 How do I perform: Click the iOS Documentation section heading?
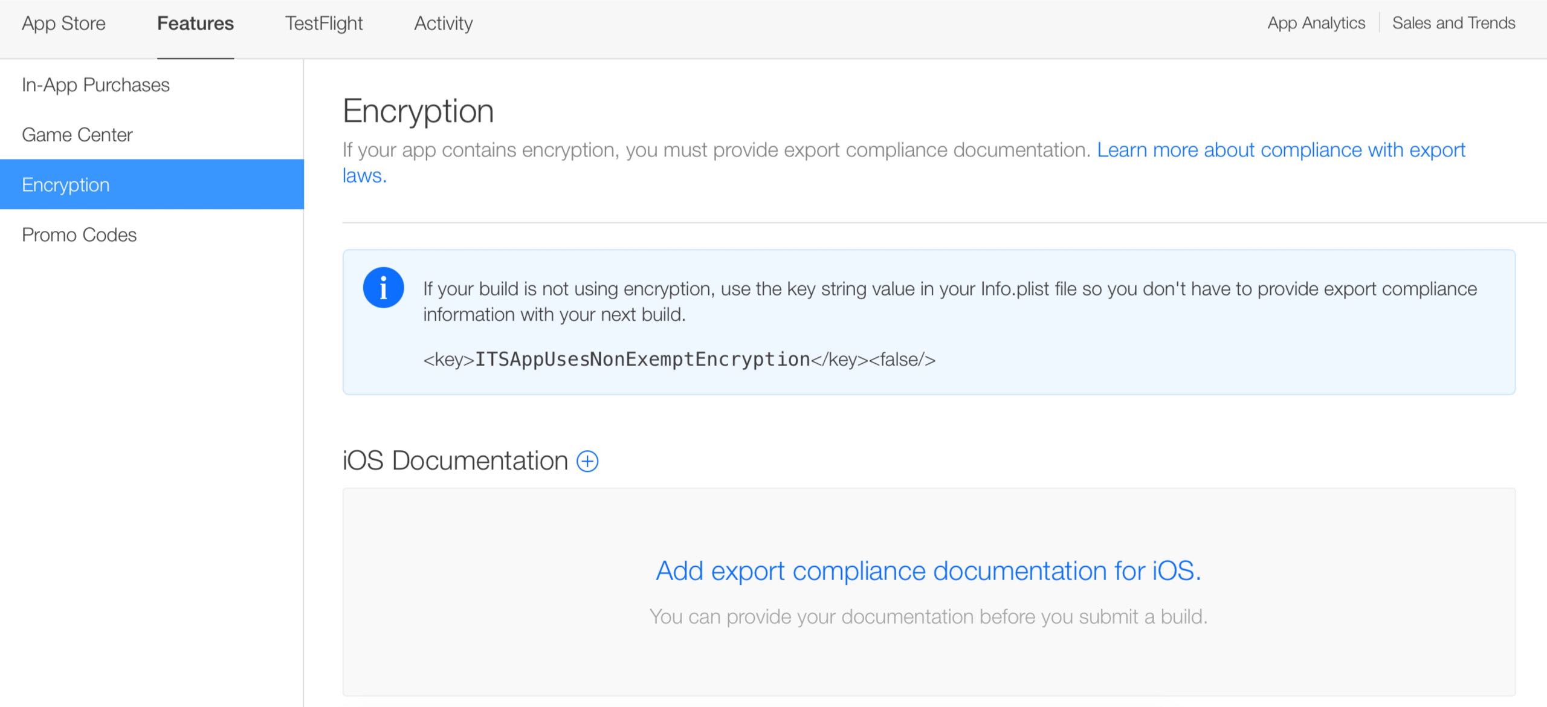click(x=455, y=461)
